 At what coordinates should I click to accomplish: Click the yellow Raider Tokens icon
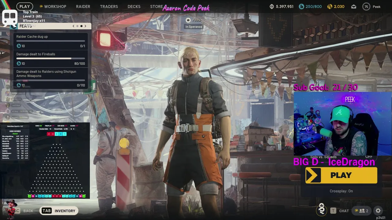(330, 6)
